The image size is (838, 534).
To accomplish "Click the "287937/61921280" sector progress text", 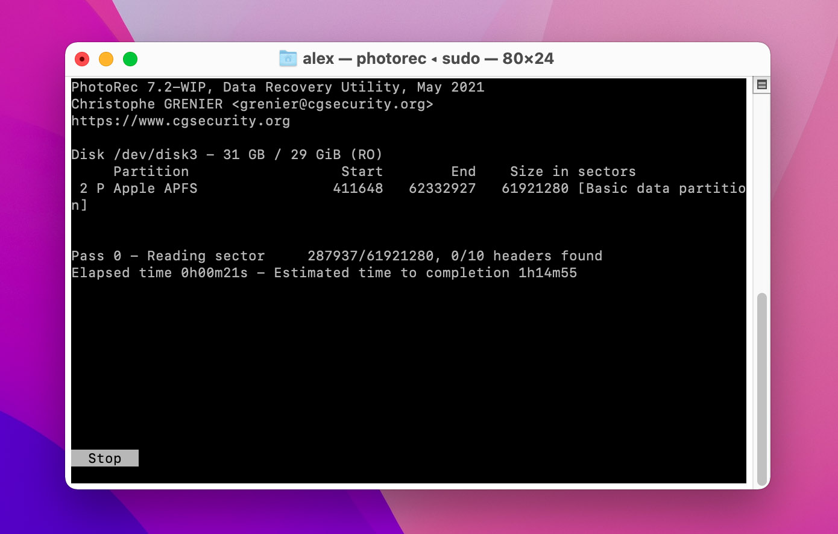I will point(371,256).
